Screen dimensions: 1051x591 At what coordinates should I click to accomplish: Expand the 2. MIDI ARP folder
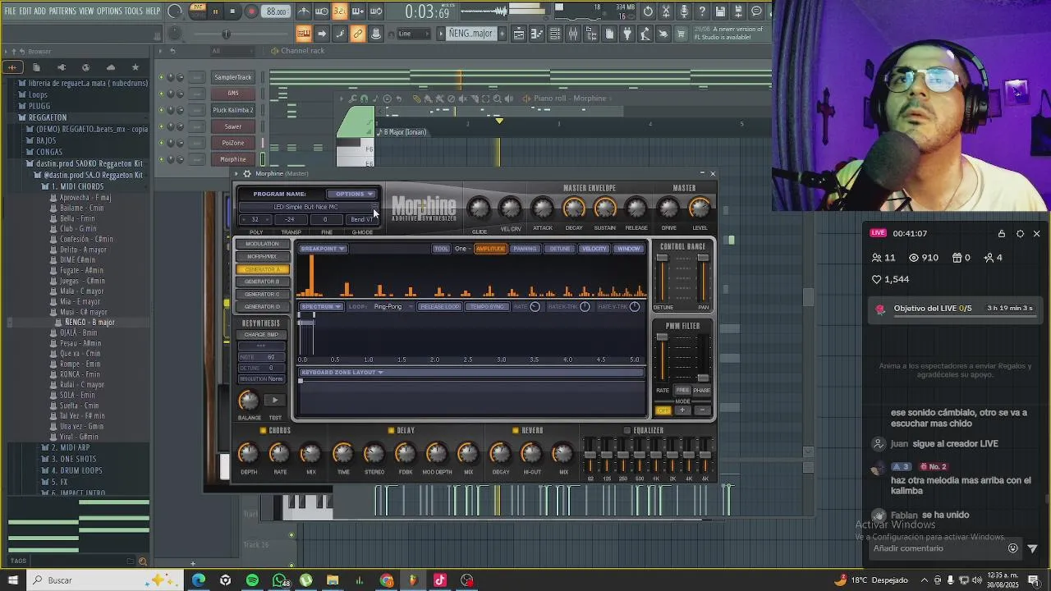[70, 448]
